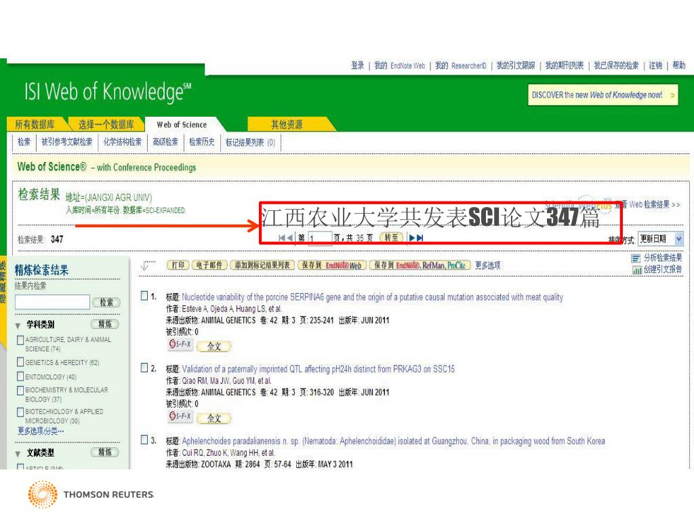Viewport: 694px width, 521px height.
Task: Click the search-within-results input field
Action: click(x=52, y=302)
